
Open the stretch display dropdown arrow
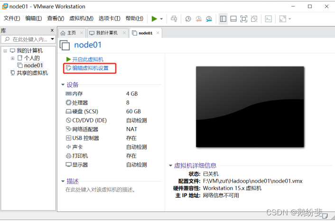click(x=290, y=19)
